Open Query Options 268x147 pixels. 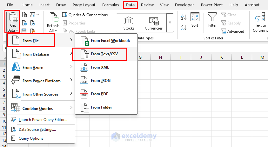click(x=41, y=138)
